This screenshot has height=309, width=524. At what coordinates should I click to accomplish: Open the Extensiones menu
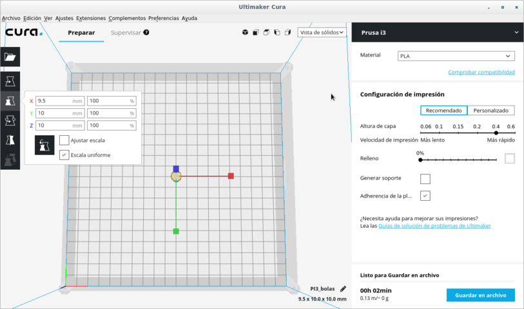coord(91,18)
